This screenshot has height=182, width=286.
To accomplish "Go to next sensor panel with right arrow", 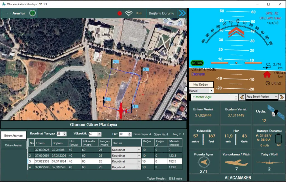I will [x=282, y=97].
